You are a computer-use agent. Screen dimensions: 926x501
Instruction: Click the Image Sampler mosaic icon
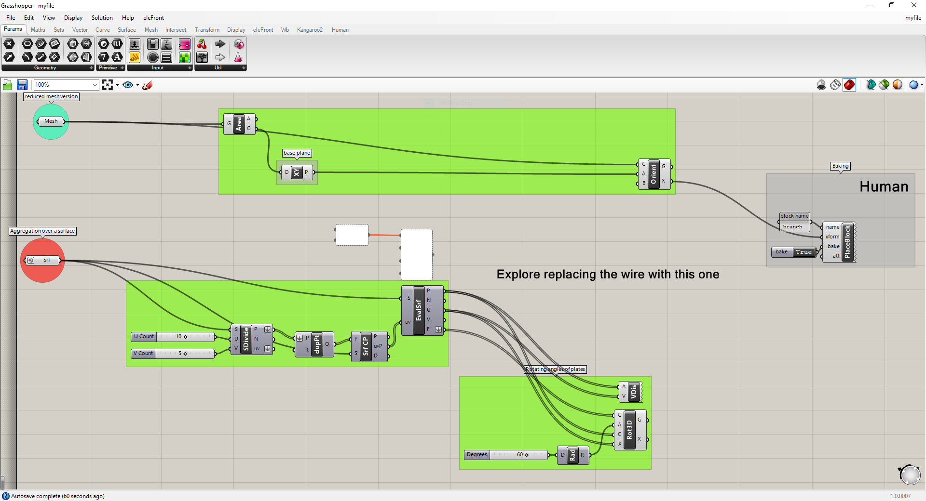click(185, 57)
